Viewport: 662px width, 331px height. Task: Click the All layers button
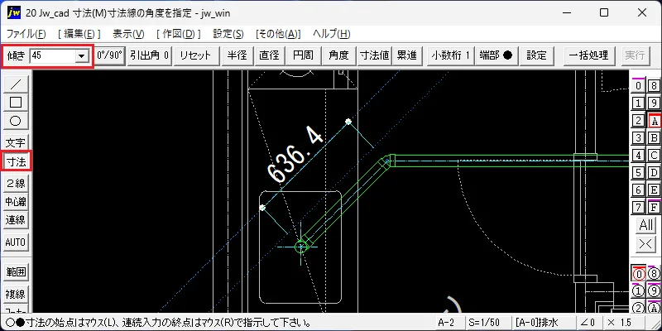point(646,224)
